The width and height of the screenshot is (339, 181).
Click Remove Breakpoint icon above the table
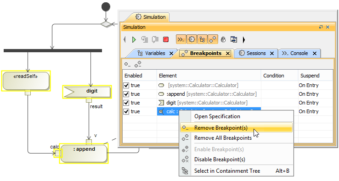tap(127, 64)
